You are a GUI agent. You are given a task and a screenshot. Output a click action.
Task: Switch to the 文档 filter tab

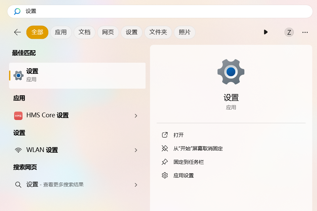[x=84, y=32]
